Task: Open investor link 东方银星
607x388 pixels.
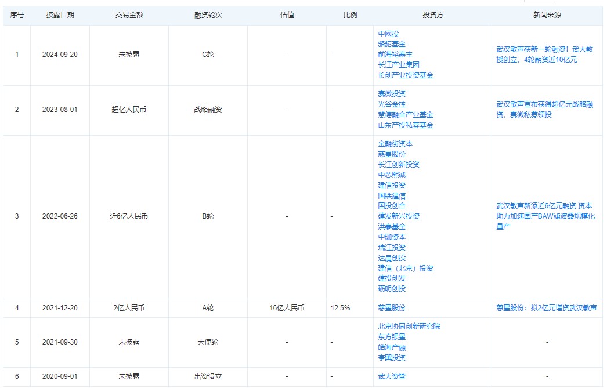Action: point(392,337)
